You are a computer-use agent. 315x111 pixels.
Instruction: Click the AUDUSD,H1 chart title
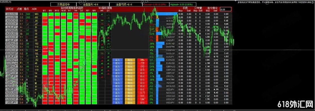point(6,1)
